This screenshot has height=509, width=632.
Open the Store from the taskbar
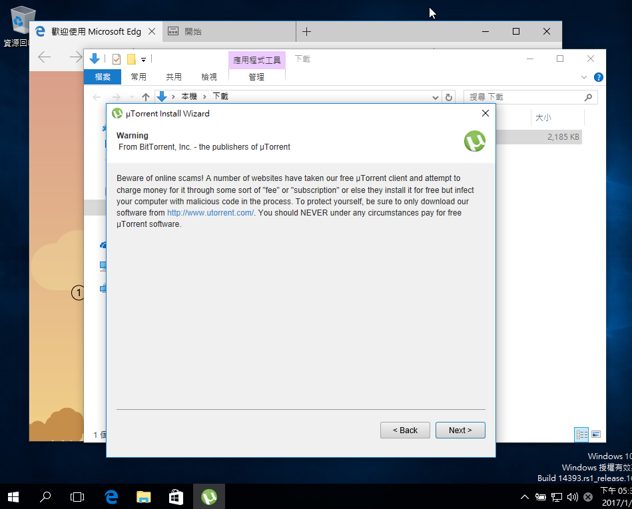click(x=176, y=497)
